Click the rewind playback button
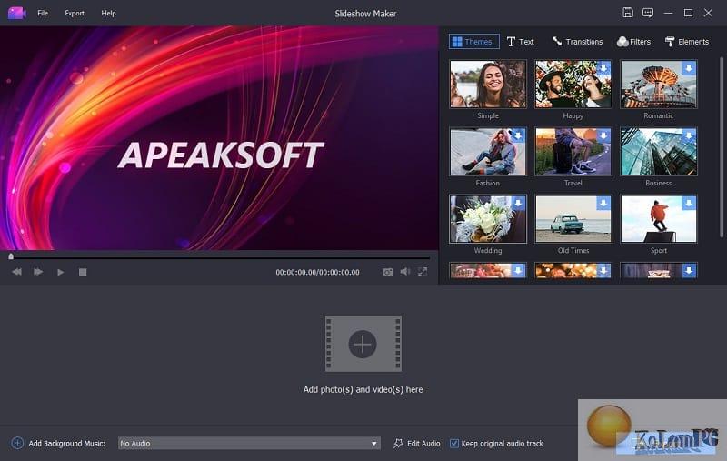This screenshot has width=727, height=461. [x=16, y=272]
